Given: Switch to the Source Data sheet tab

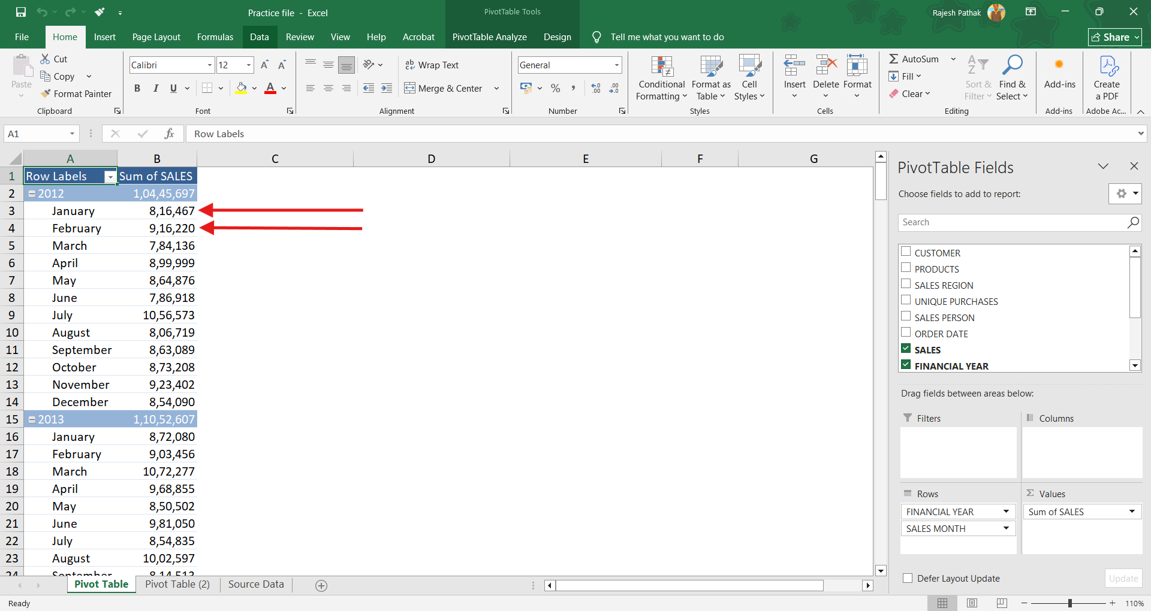Looking at the screenshot, I should 256,585.
